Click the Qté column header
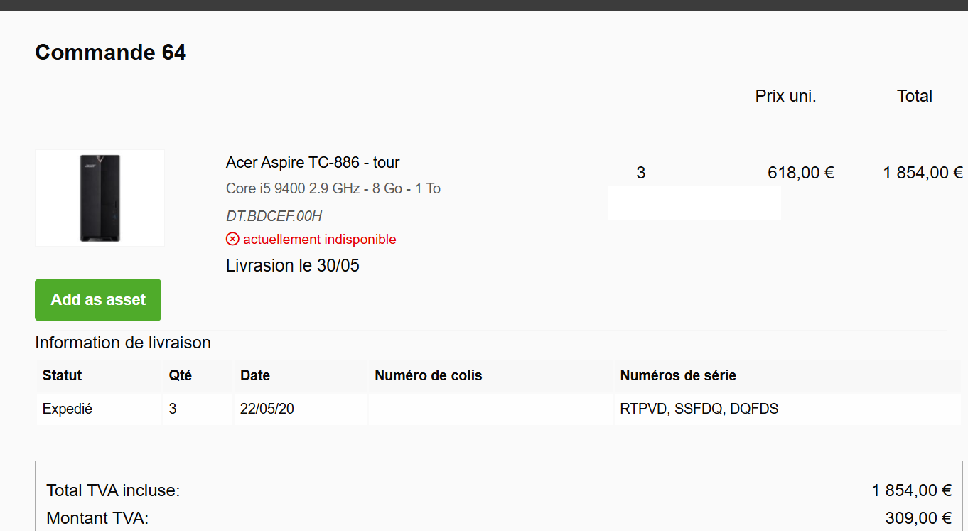Image resolution: width=968 pixels, height=531 pixels. tap(181, 375)
